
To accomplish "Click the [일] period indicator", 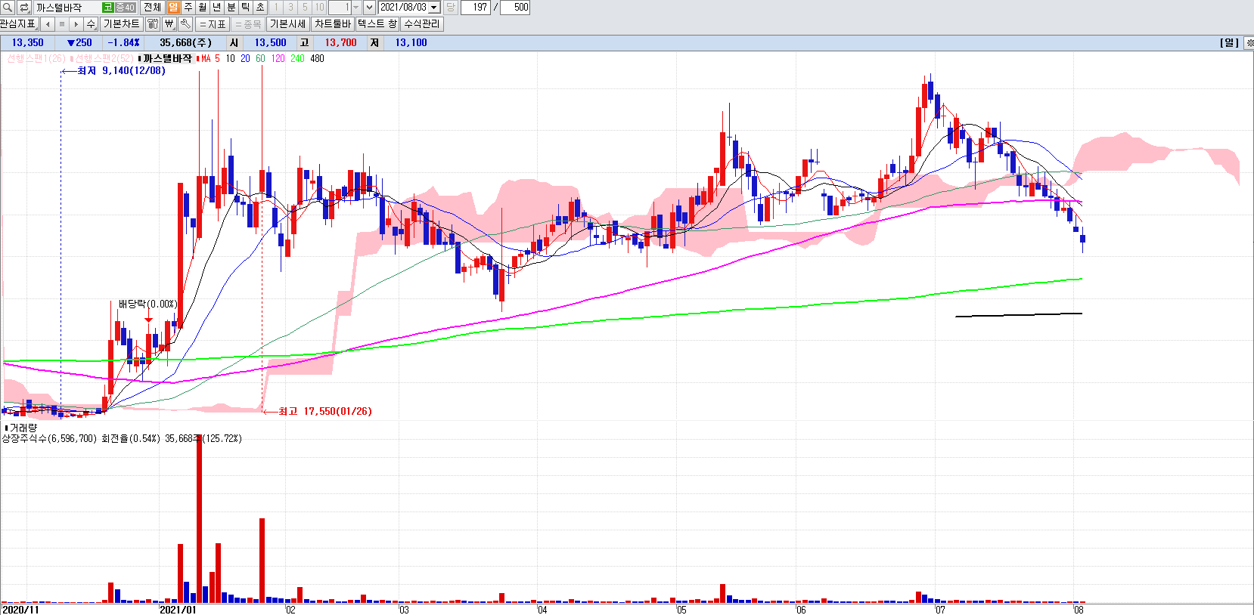I will coord(1229,43).
